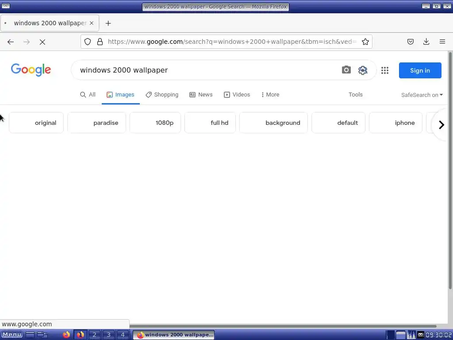
Task: Filter by iphone chip
Action: pyautogui.click(x=395, y=123)
